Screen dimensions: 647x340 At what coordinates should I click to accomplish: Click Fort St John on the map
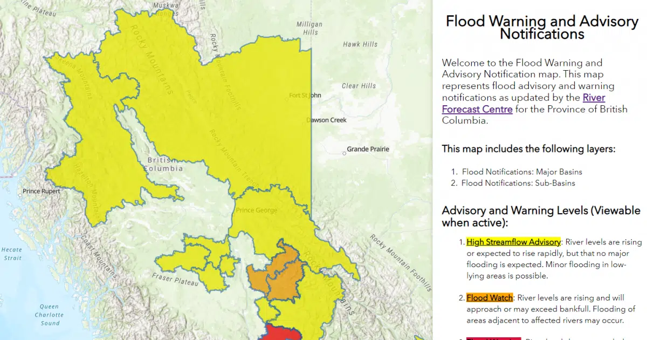[305, 95]
